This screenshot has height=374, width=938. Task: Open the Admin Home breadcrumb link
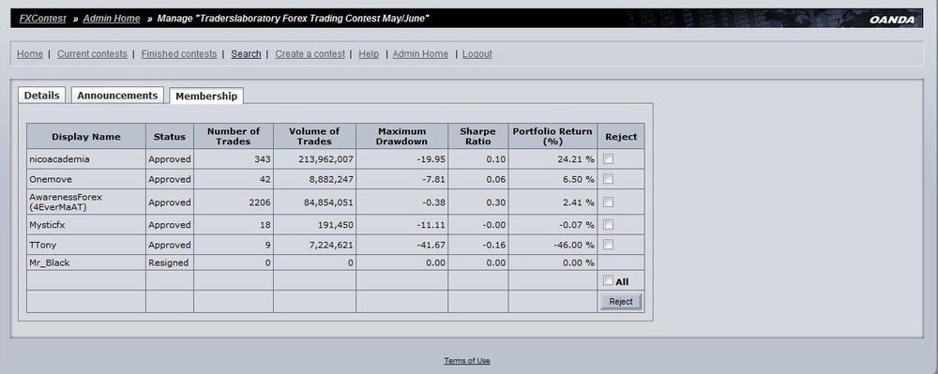click(112, 19)
